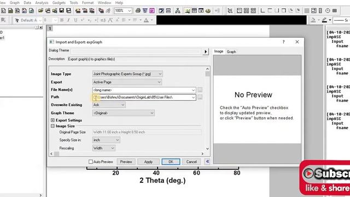The width and height of the screenshot is (350, 197).
Task: Open the 100% zoom dropdown in toolbar
Action: coord(130,10)
